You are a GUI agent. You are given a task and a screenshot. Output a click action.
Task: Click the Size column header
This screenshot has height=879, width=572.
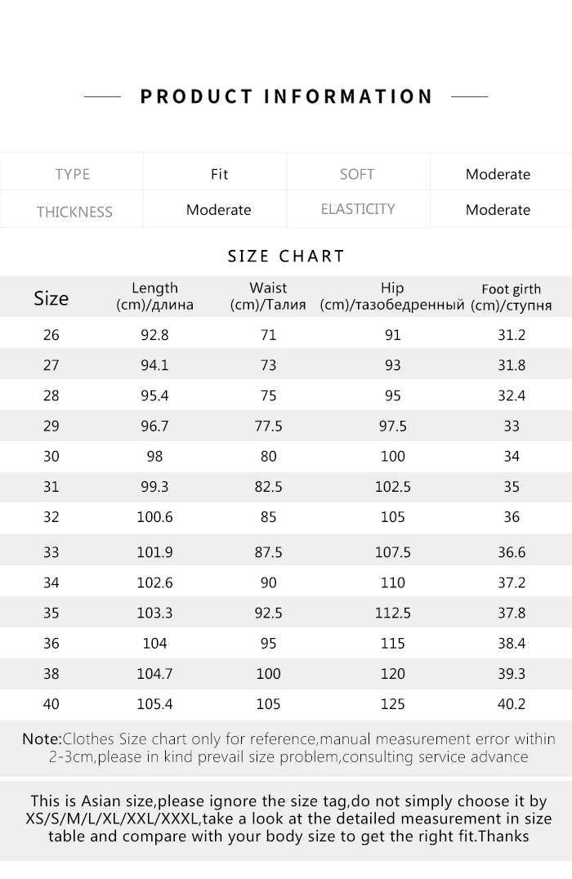click(51, 298)
